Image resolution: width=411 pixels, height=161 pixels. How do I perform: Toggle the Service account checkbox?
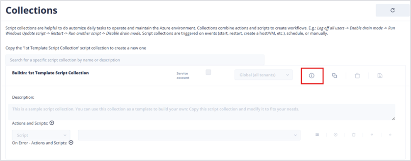(x=209, y=72)
